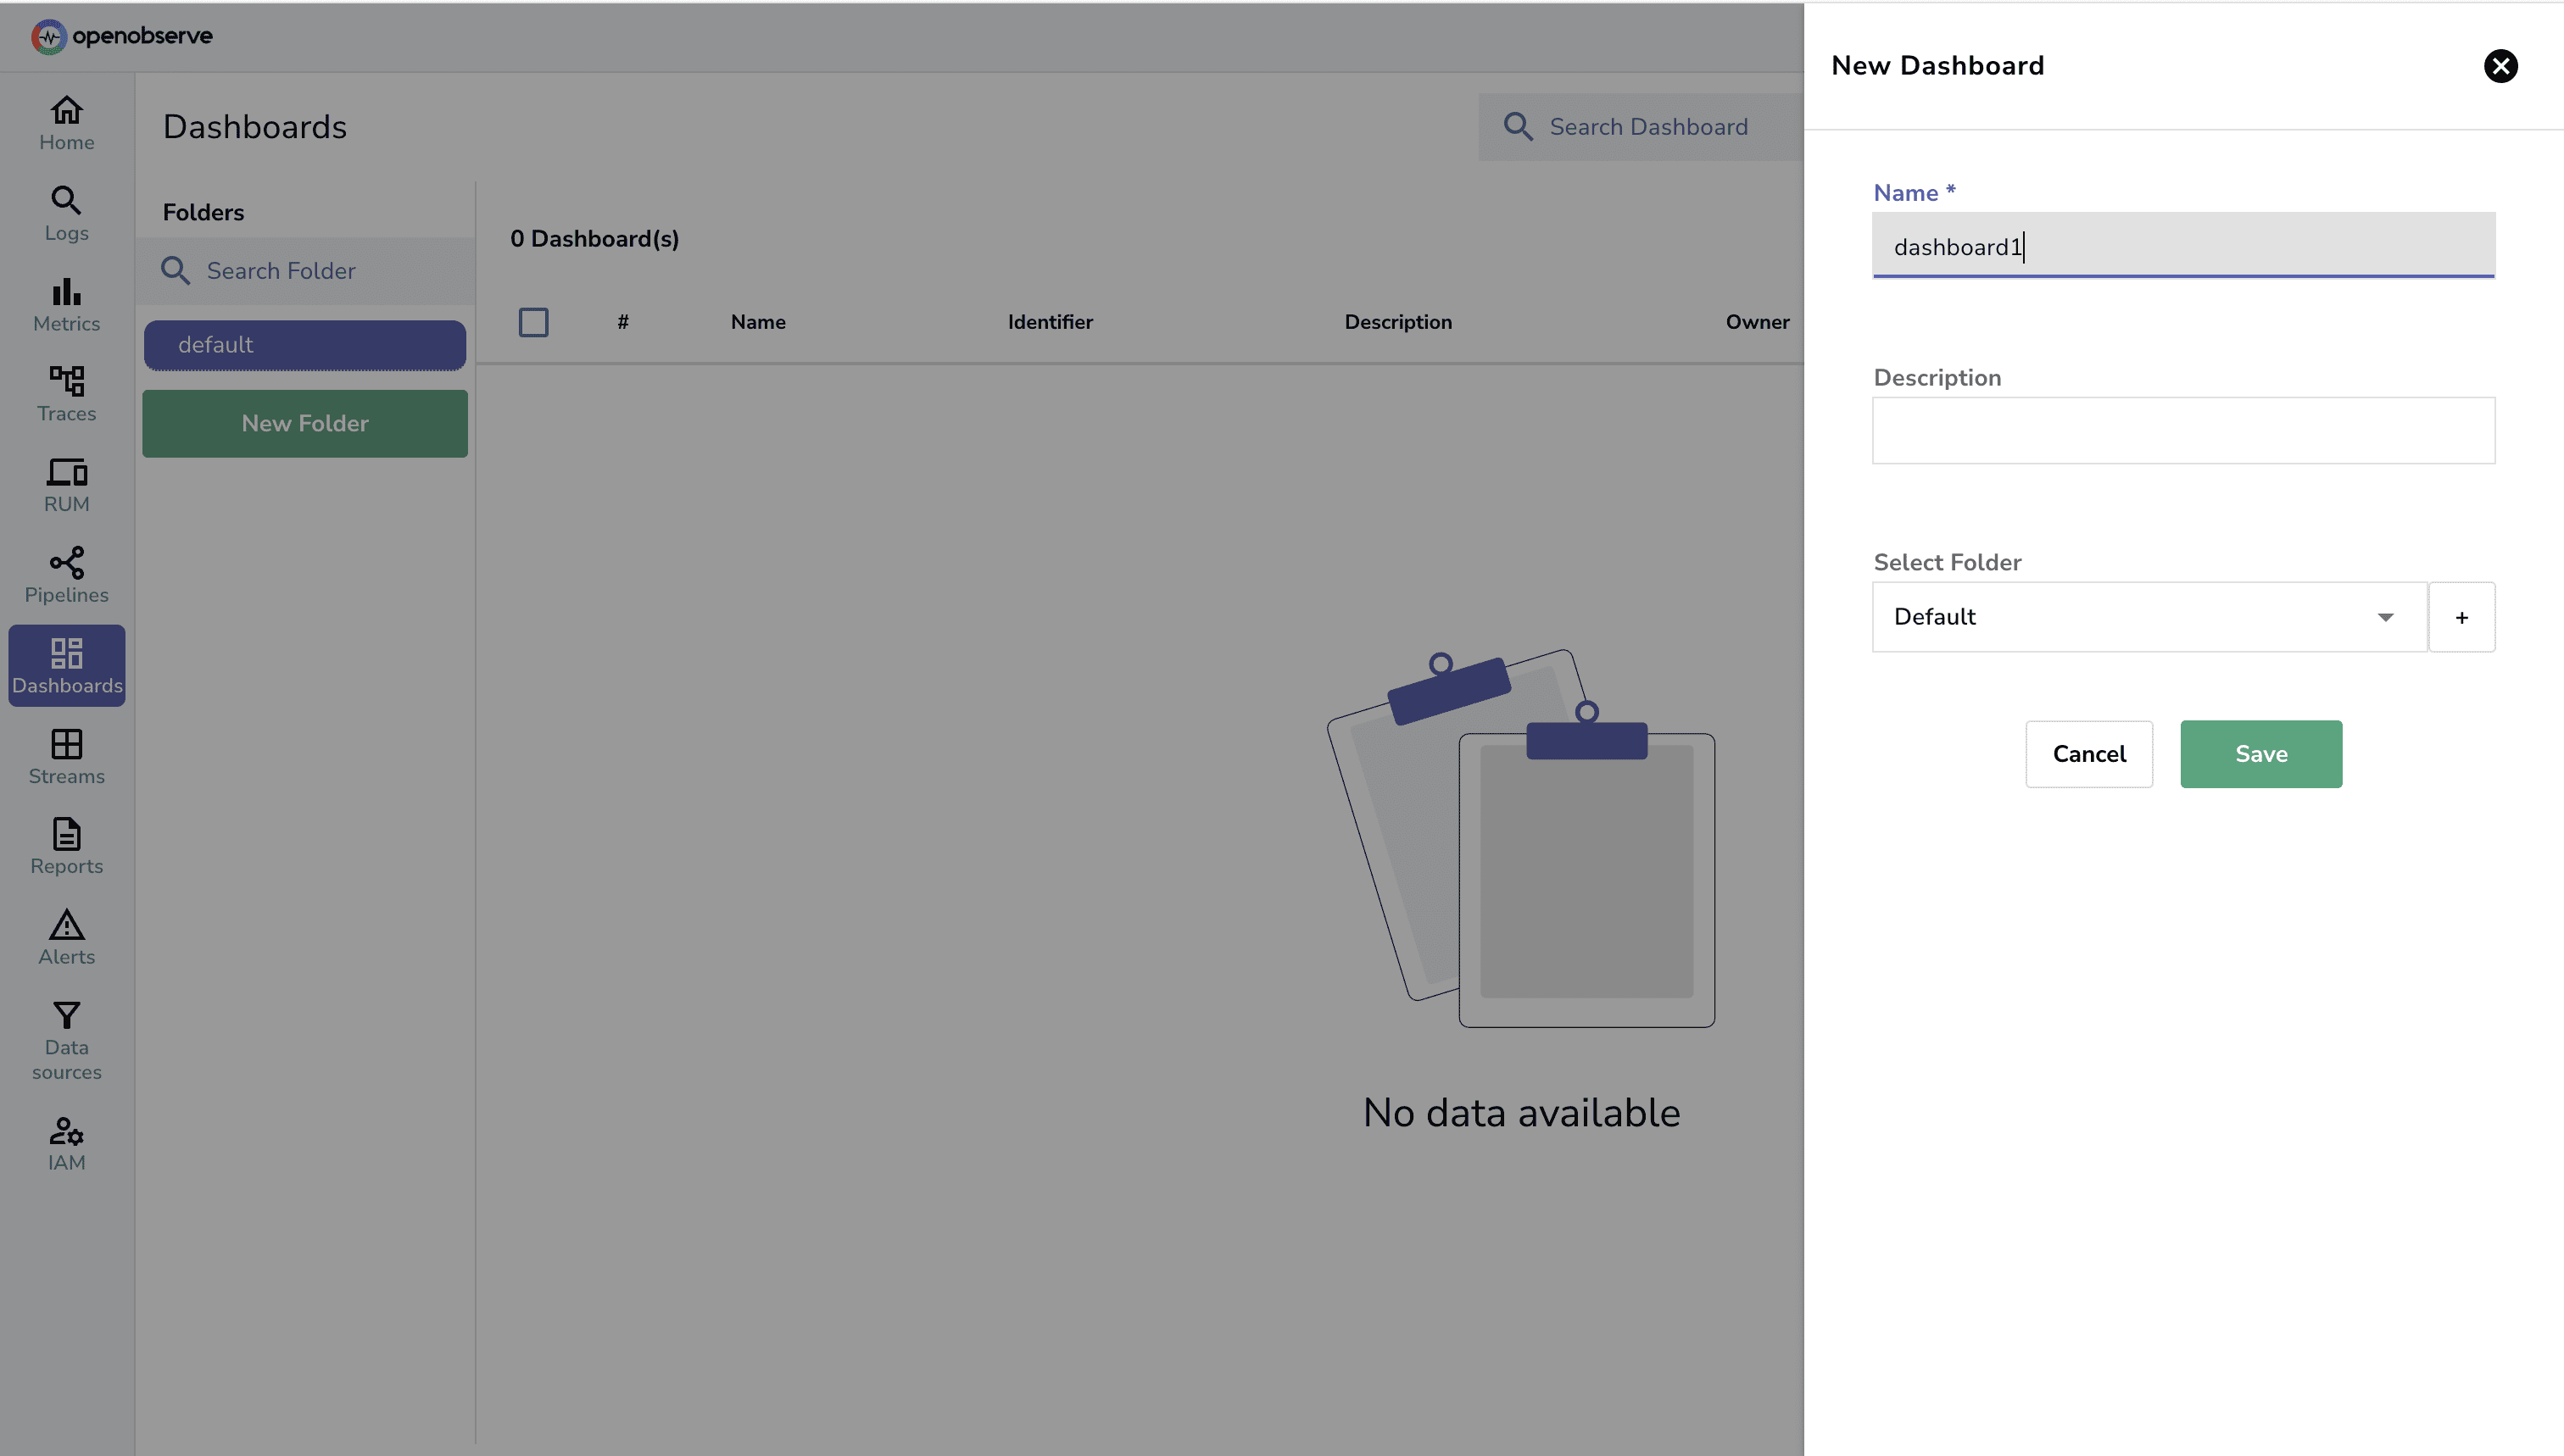
Task: Check the select-all dashboards checkbox
Action: click(534, 322)
